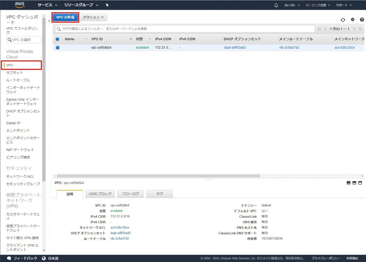Focus the tag and attribute filter search field

pyautogui.click(x=185, y=29)
